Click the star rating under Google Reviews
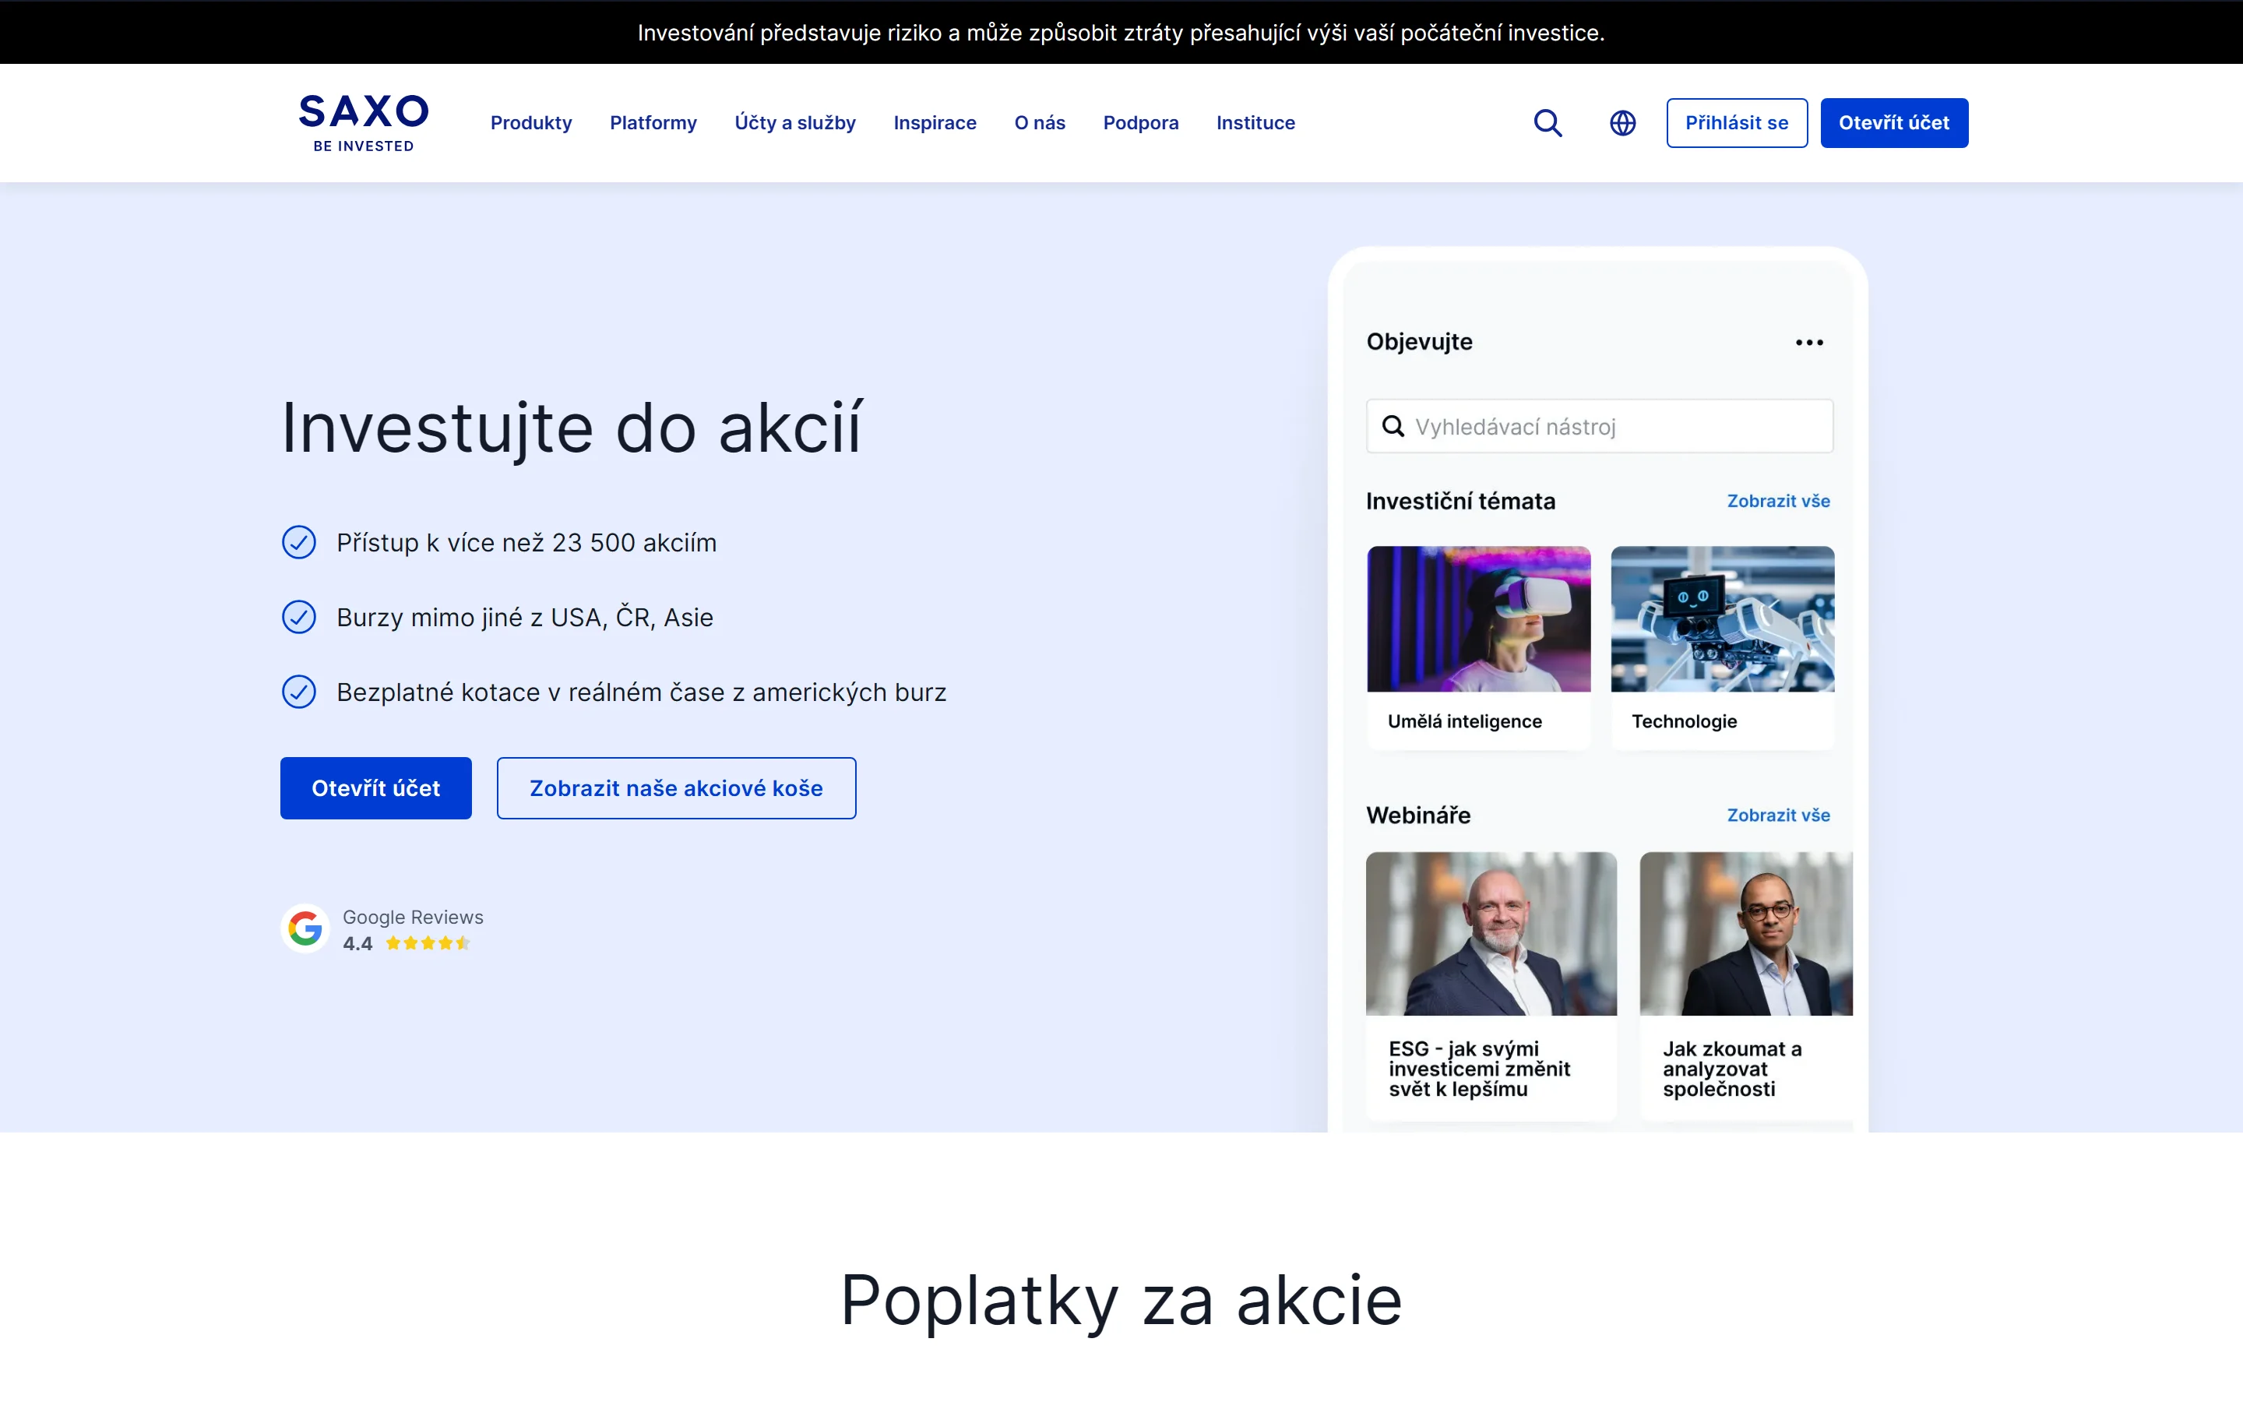This screenshot has height=1402, width=2243. tap(428, 943)
